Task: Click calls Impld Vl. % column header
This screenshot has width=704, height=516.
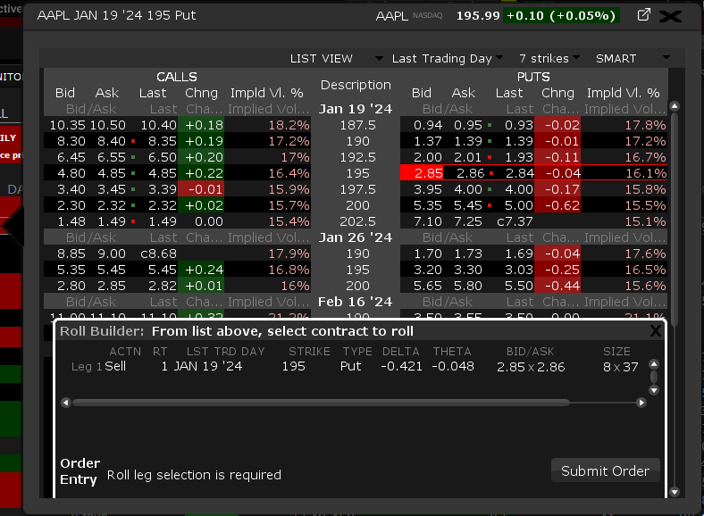Action: point(267,93)
